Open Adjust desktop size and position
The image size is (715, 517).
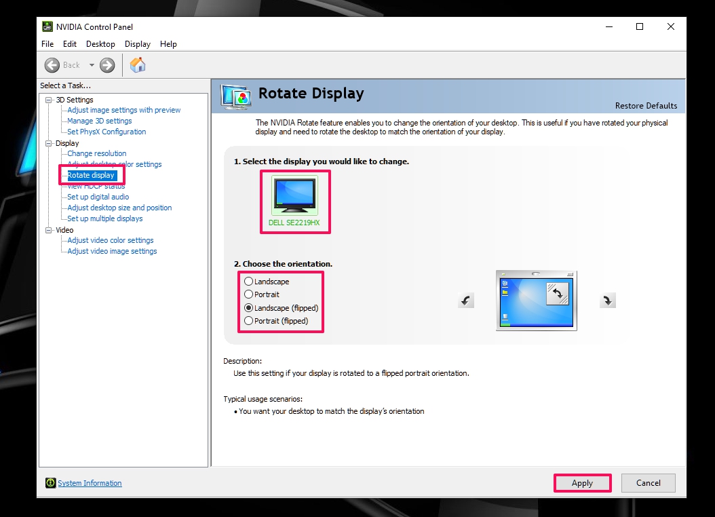pos(119,208)
